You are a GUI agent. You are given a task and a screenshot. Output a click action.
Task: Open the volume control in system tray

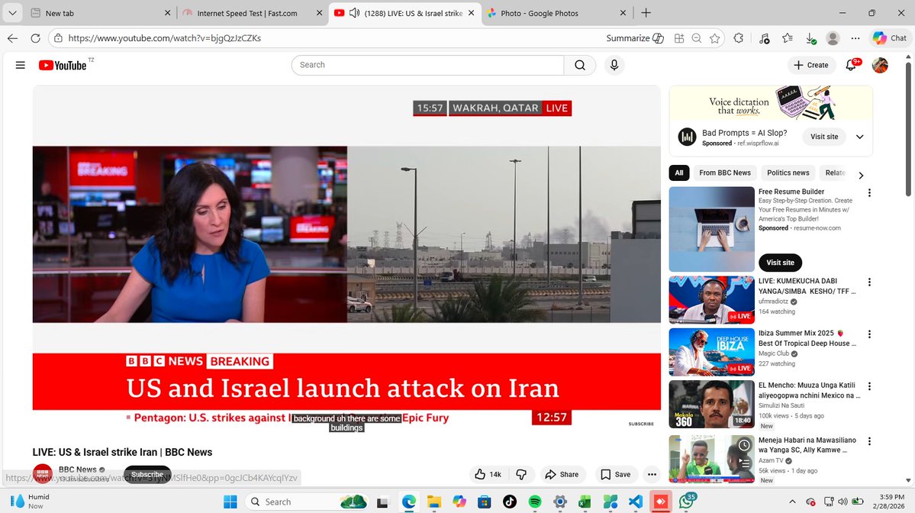[x=843, y=502]
